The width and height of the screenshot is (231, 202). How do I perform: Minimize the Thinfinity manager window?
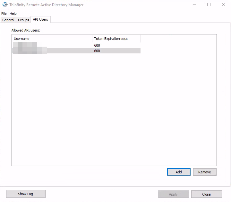pyautogui.click(x=194, y=5)
